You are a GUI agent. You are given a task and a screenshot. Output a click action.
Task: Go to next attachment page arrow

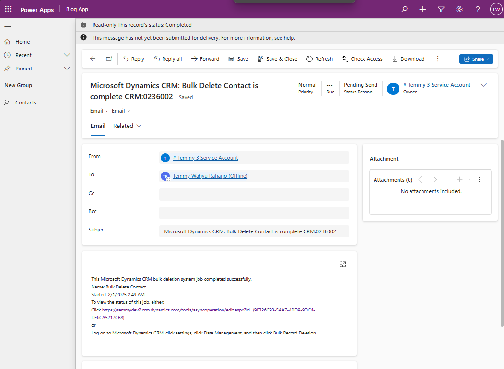435,180
